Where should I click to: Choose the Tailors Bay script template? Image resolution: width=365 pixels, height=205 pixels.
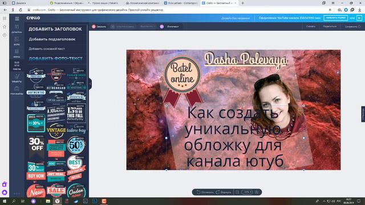point(76,129)
